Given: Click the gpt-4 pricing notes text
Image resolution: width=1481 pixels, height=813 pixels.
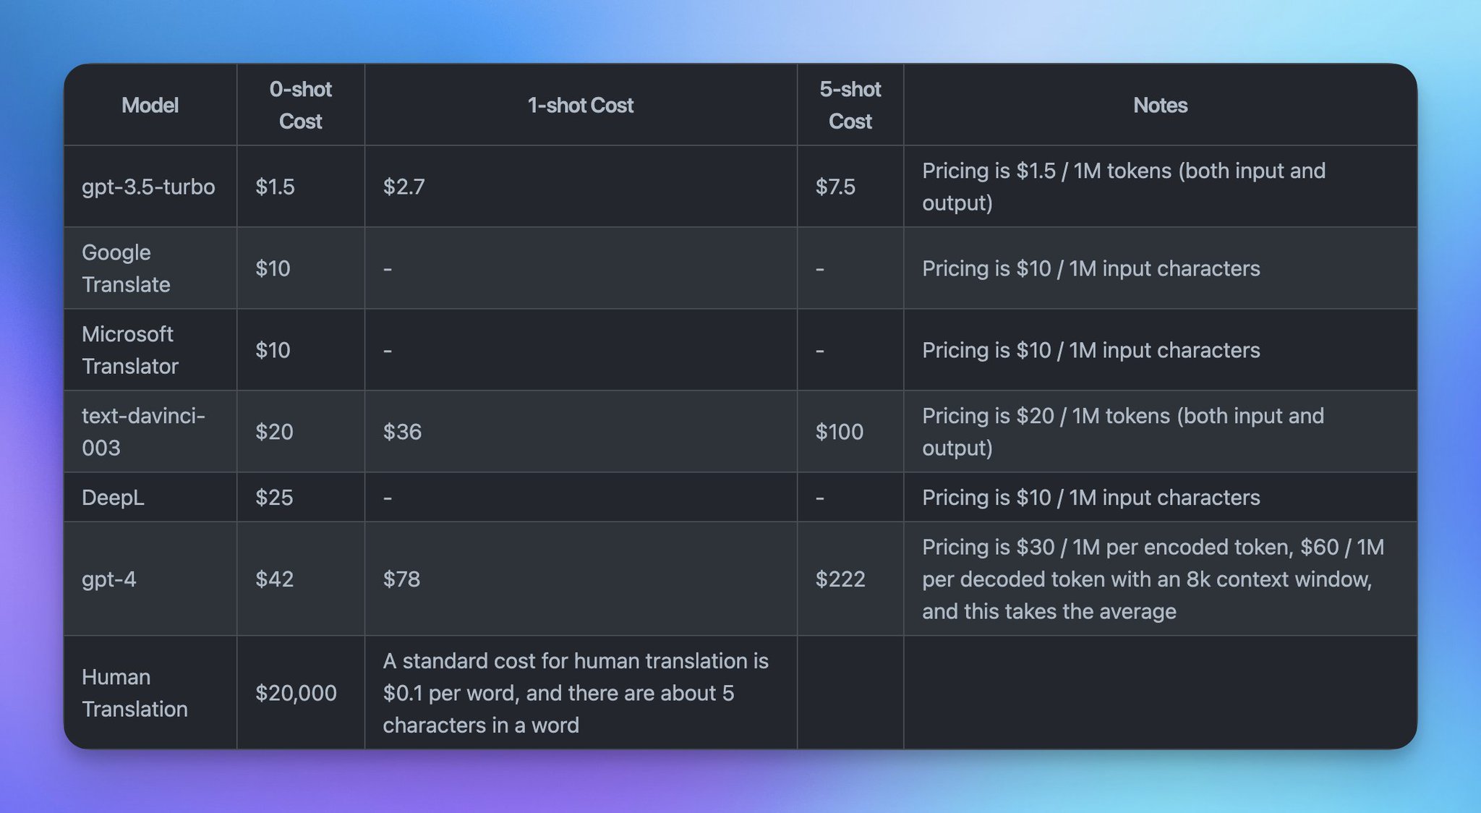Looking at the screenshot, I should coord(1153,579).
